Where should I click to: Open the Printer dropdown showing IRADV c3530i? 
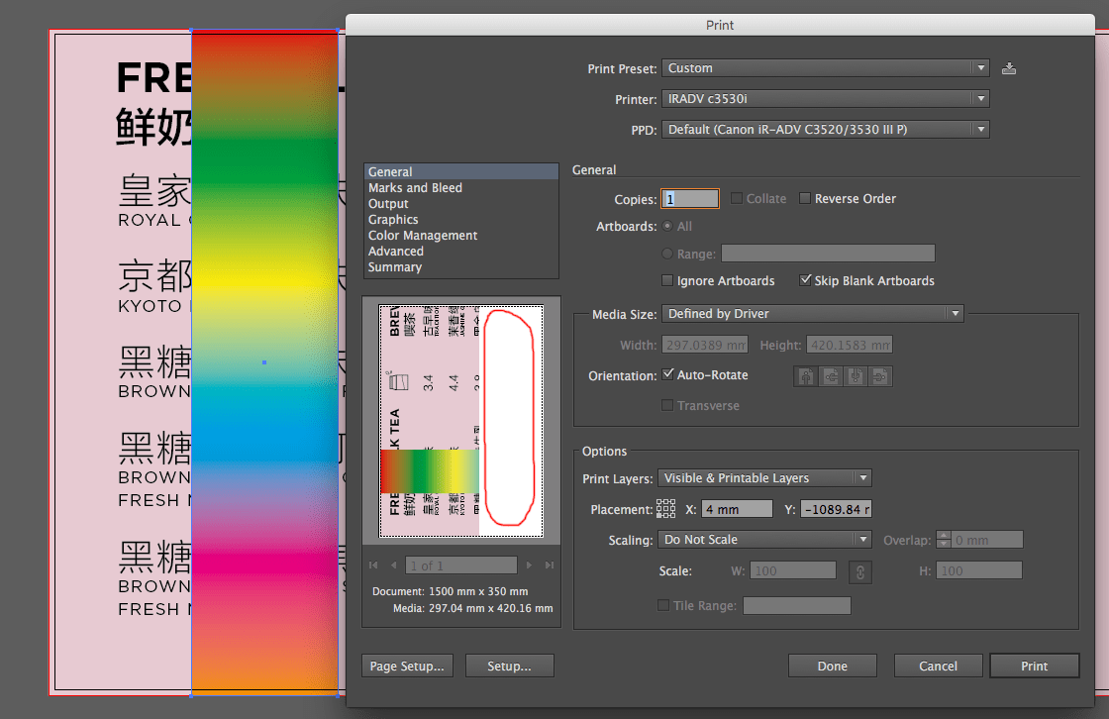coord(826,98)
